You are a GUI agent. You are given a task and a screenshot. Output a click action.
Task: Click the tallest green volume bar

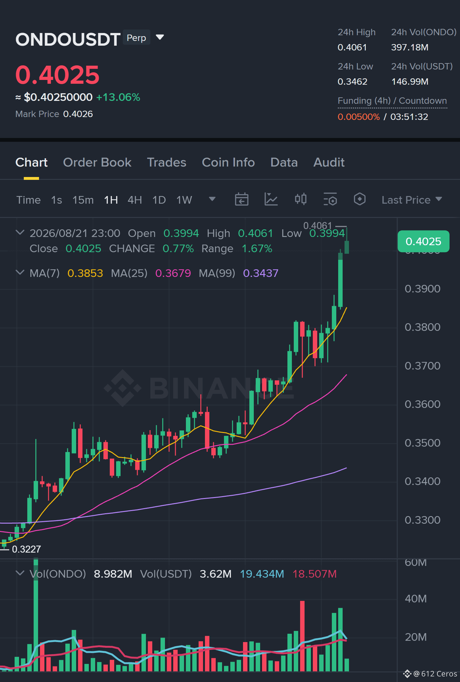[36, 615]
